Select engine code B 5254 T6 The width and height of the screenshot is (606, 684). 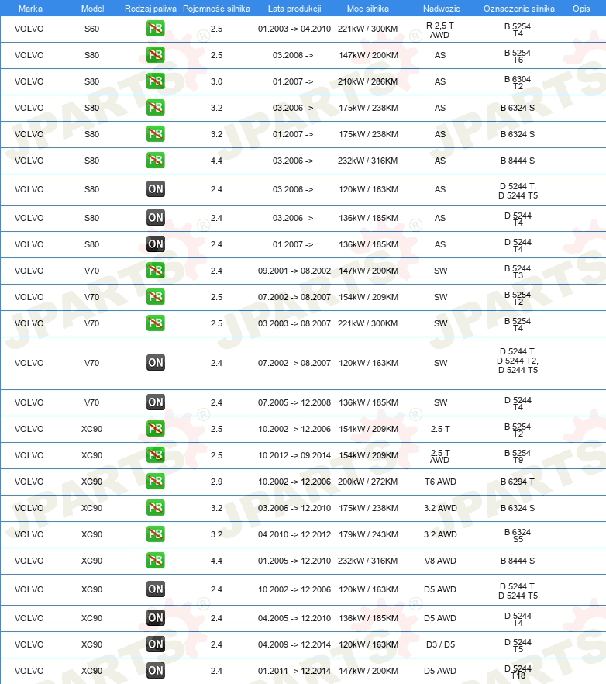click(518, 57)
